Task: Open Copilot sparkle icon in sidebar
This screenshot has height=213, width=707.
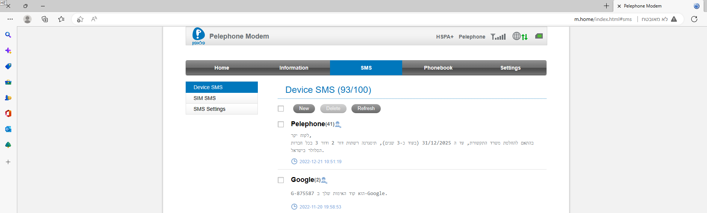Action: (x=8, y=51)
